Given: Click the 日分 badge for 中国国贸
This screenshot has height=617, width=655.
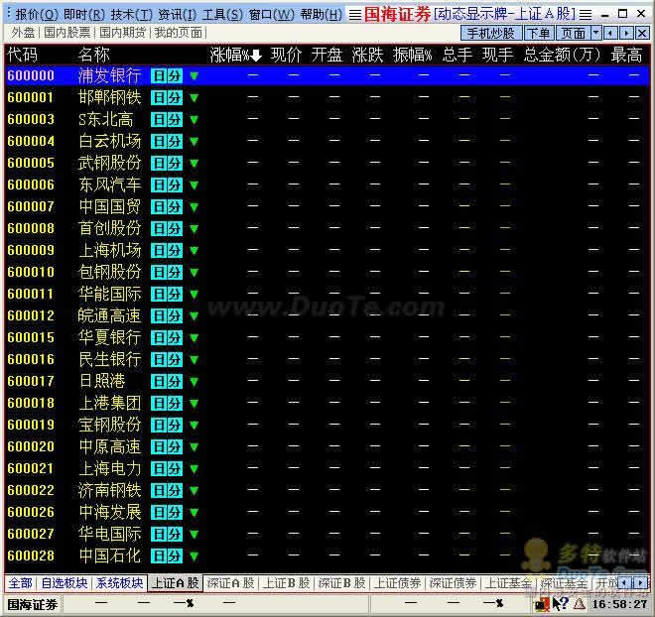Looking at the screenshot, I should point(167,206).
